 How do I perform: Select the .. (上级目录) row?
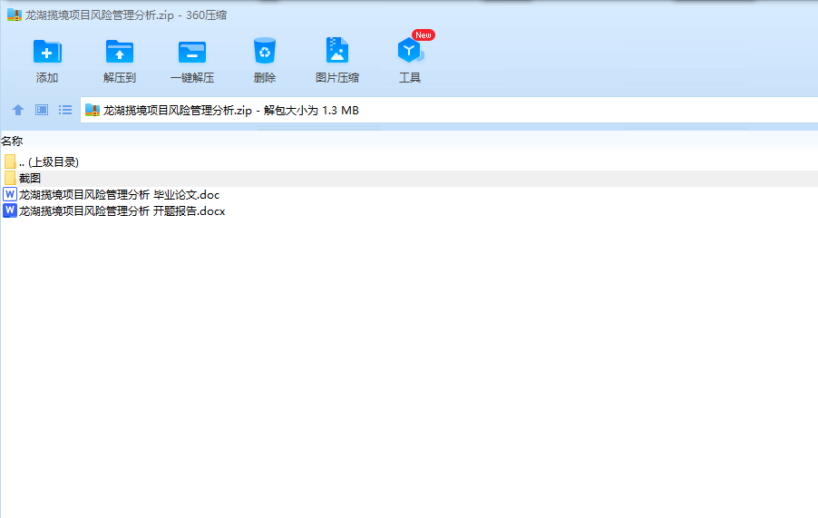tap(409, 161)
